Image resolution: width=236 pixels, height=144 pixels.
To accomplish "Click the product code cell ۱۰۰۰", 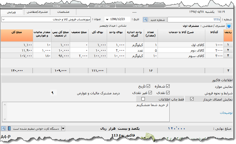I will coord(214,45).
